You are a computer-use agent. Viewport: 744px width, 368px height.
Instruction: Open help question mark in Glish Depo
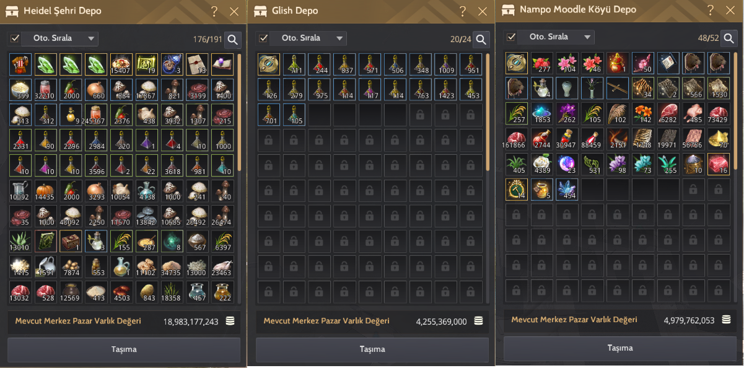(463, 11)
